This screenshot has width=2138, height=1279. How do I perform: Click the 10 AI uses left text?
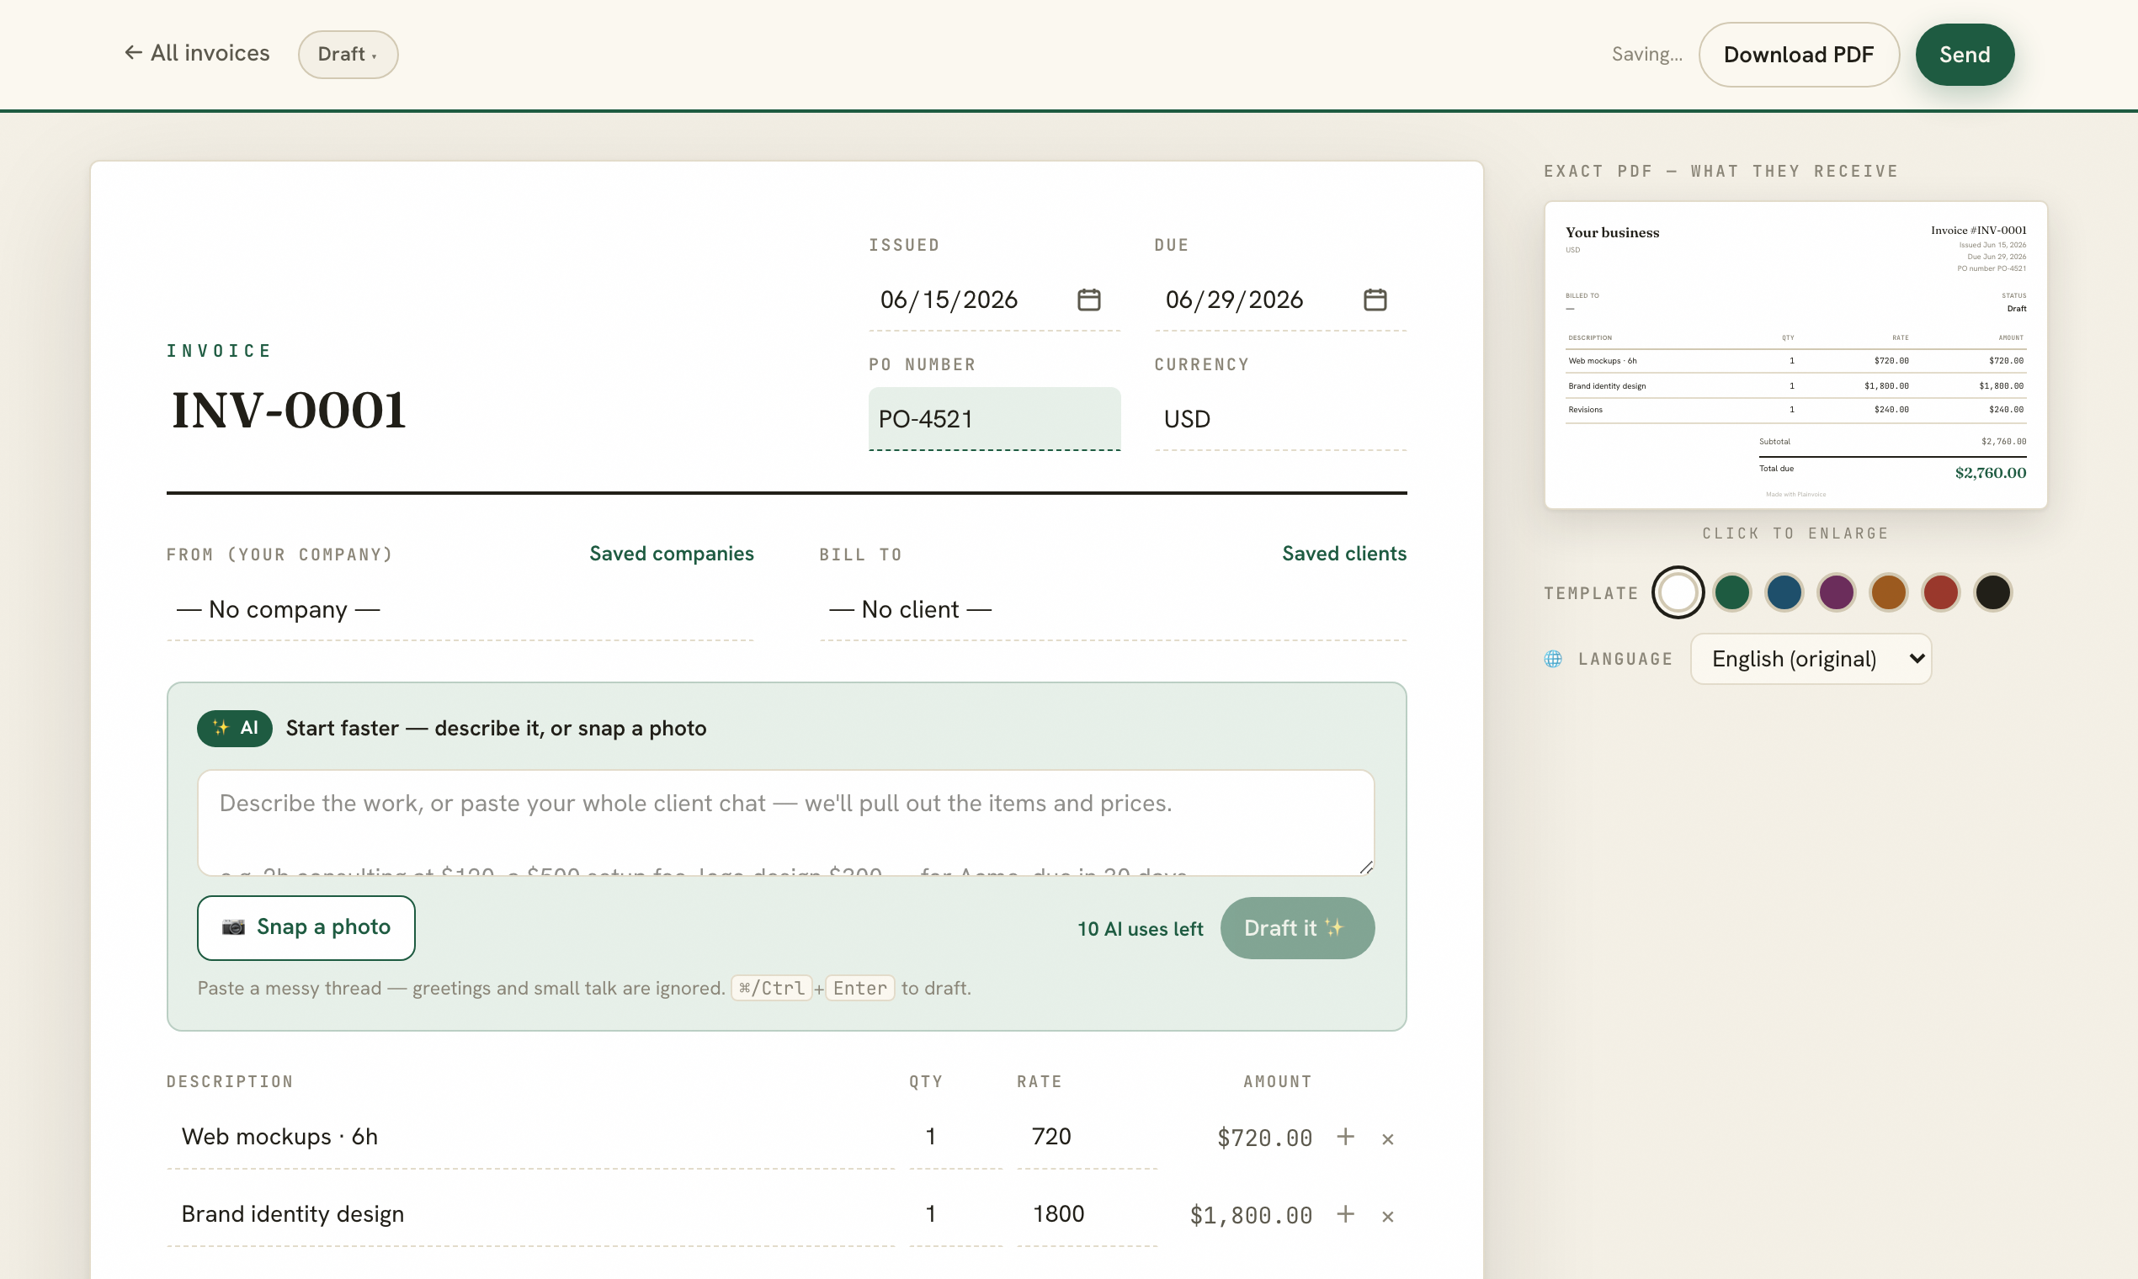(1140, 929)
